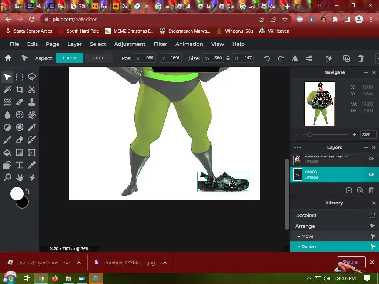Show hidden system tray icons

[309, 278]
